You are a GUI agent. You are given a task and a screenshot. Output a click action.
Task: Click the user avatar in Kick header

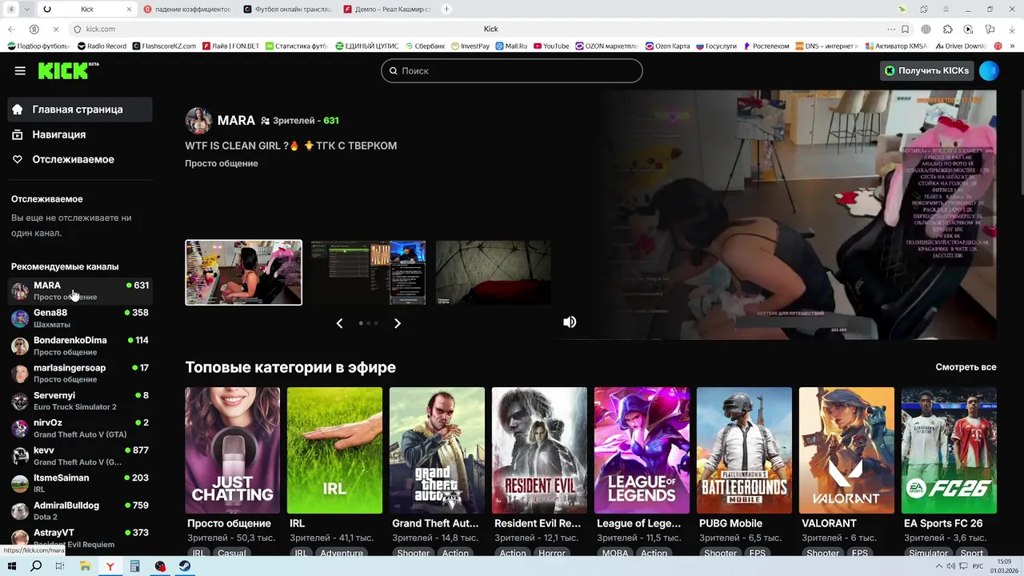coord(989,70)
